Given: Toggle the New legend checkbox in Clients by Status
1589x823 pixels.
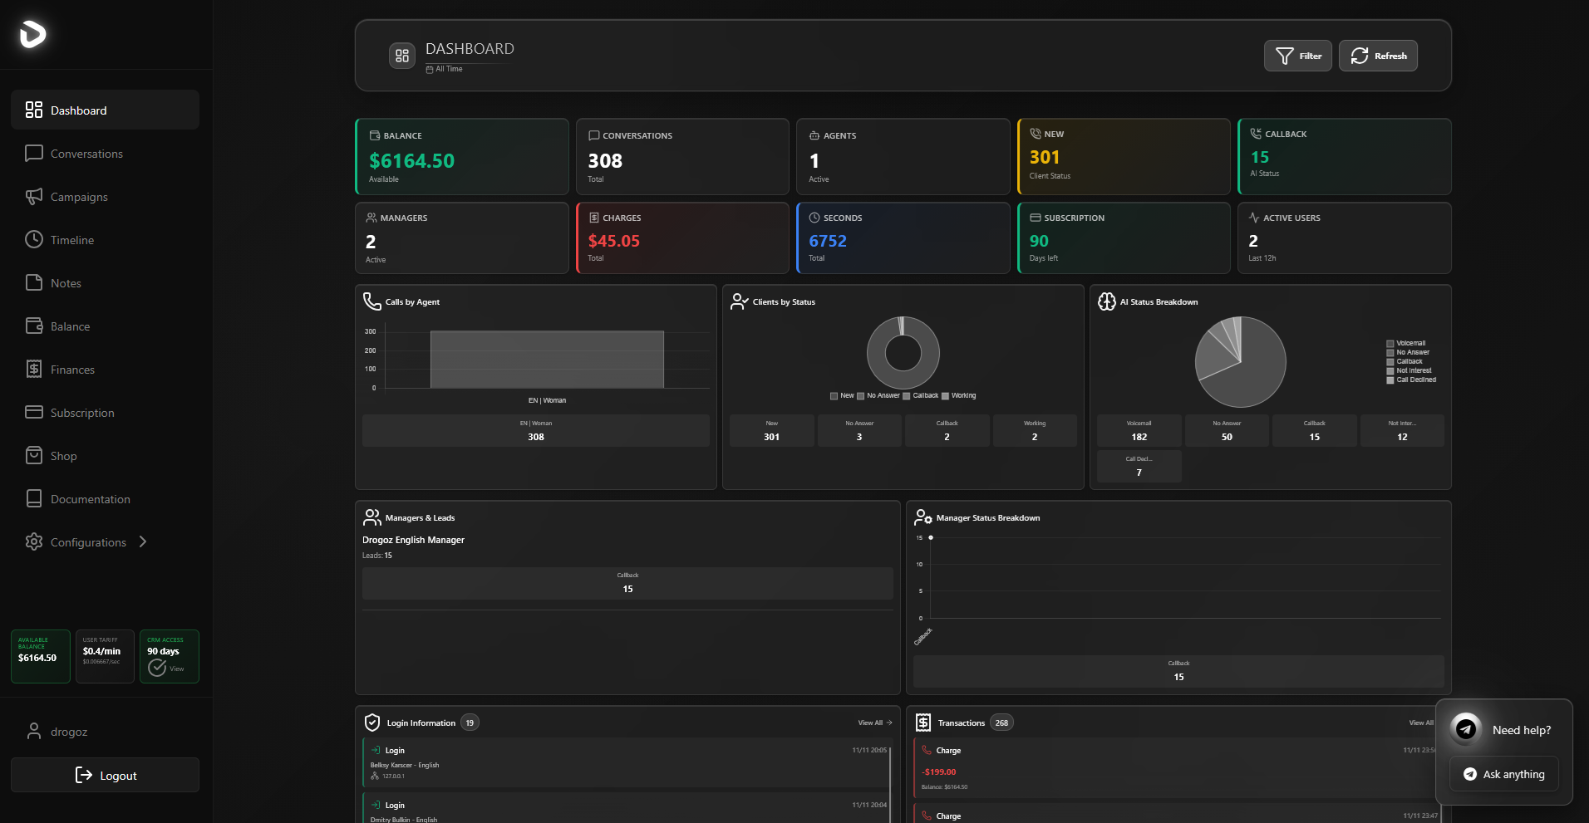Looking at the screenshot, I should point(834,396).
